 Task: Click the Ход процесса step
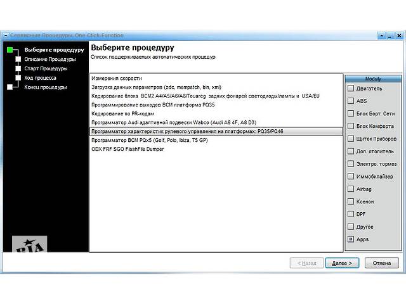[40, 78]
